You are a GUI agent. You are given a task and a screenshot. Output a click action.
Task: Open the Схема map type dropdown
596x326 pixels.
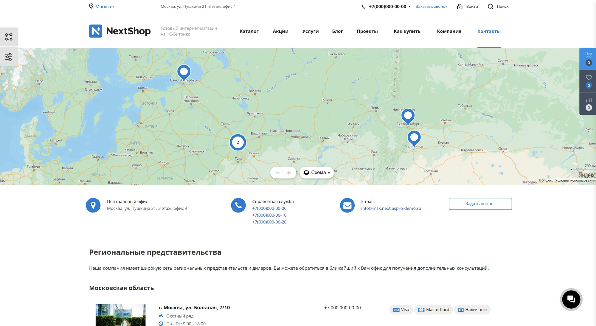317,173
